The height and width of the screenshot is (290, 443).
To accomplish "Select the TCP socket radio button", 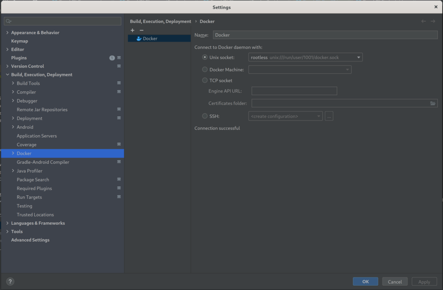I will pyautogui.click(x=205, y=80).
